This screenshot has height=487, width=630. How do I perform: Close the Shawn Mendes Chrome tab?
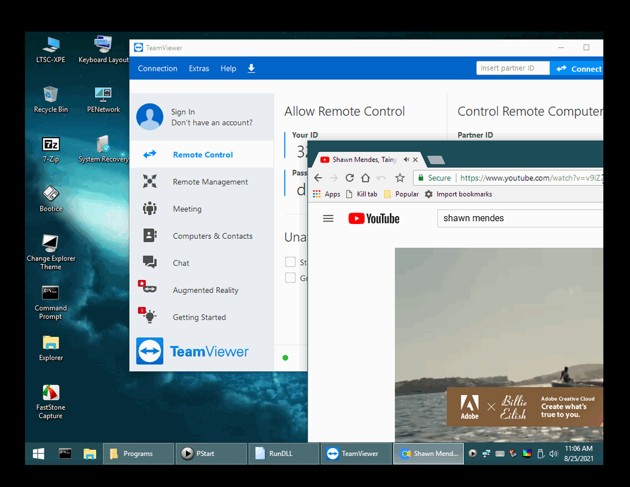[416, 159]
